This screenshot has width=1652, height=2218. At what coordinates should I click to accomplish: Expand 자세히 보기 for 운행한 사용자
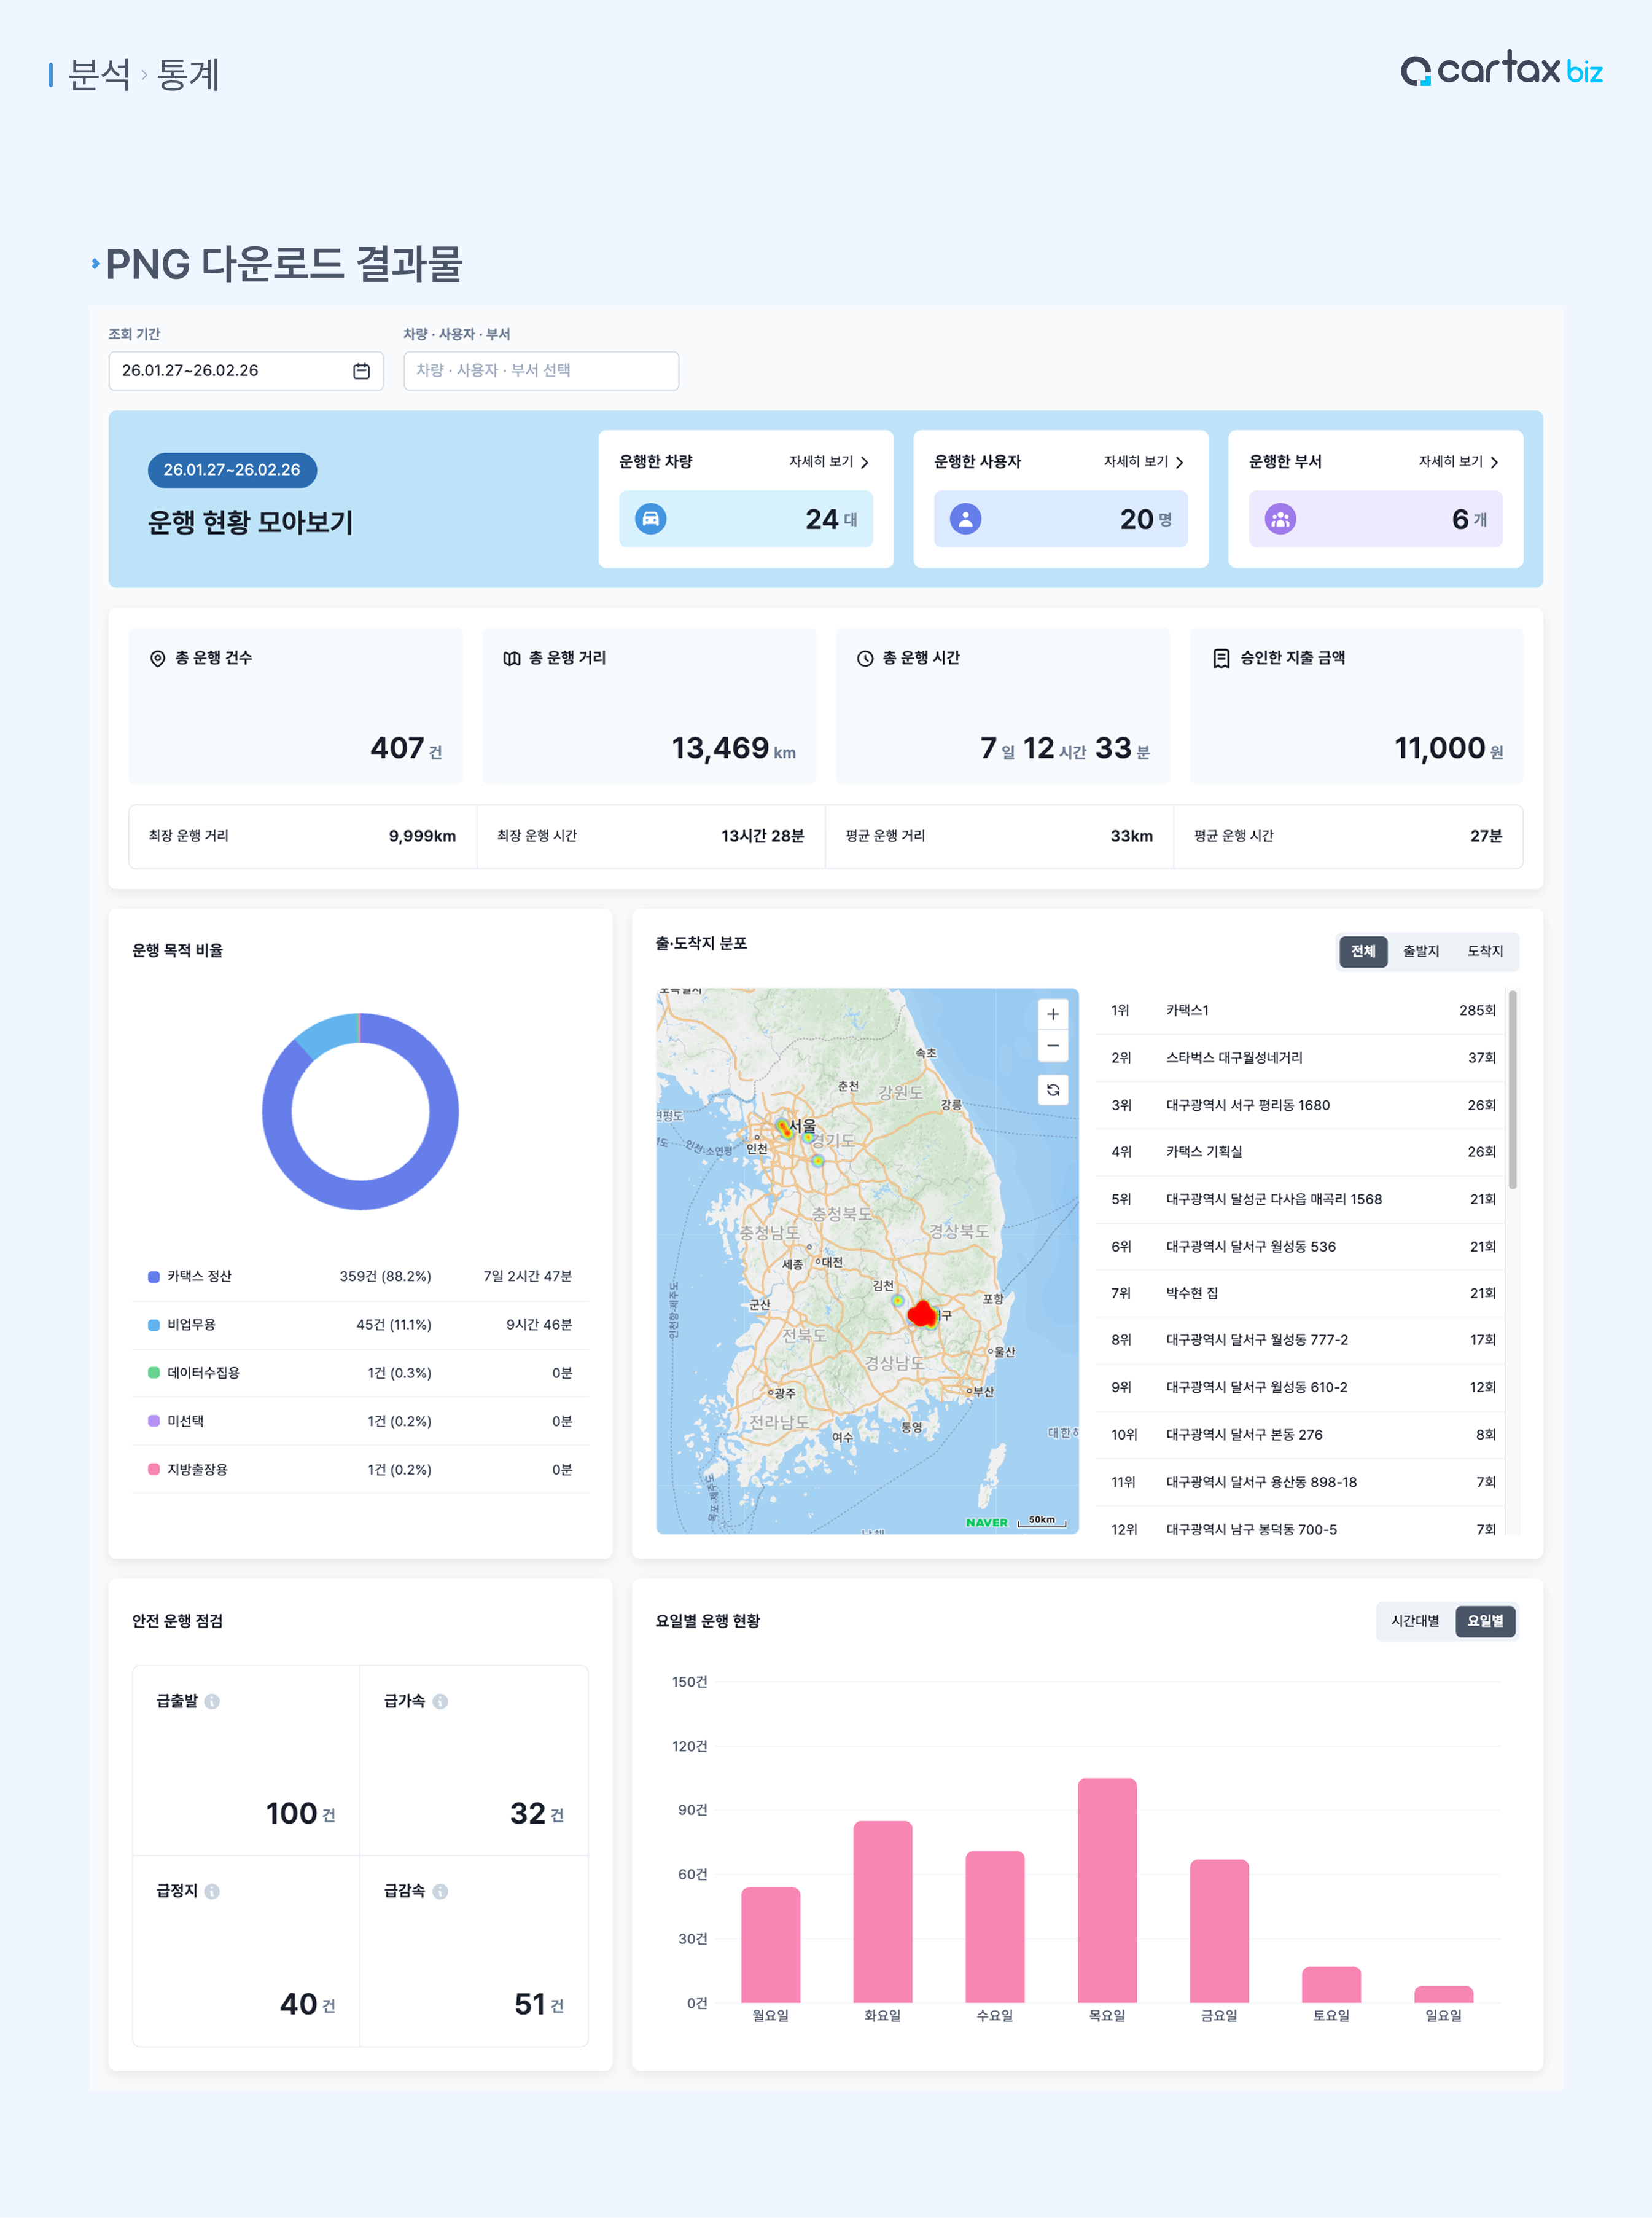pos(1143,462)
